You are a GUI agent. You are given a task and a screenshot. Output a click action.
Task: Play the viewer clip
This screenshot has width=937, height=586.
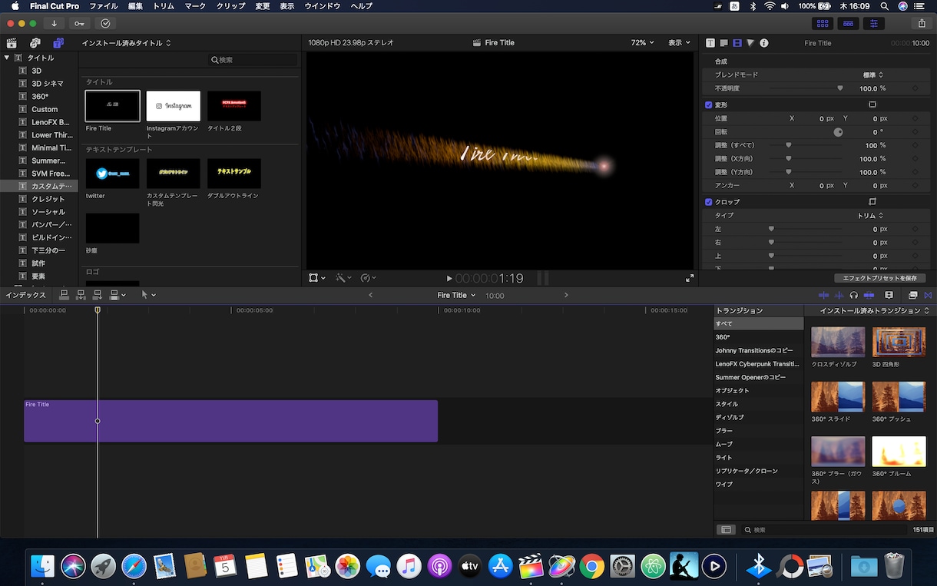[x=449, y=278]
